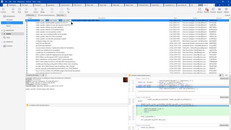
Task: Open the File menu
Action: (6, 1)
